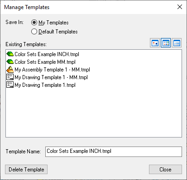This screenshot has height=180, width=187.
Task: Choose Default Templates label text
Action: point(58,32)
